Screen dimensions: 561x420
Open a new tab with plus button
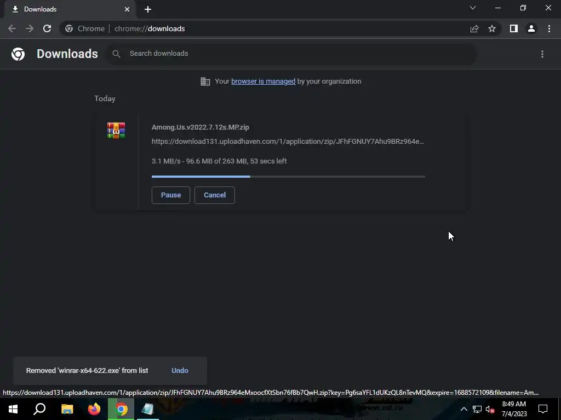(x=148, y=9)
